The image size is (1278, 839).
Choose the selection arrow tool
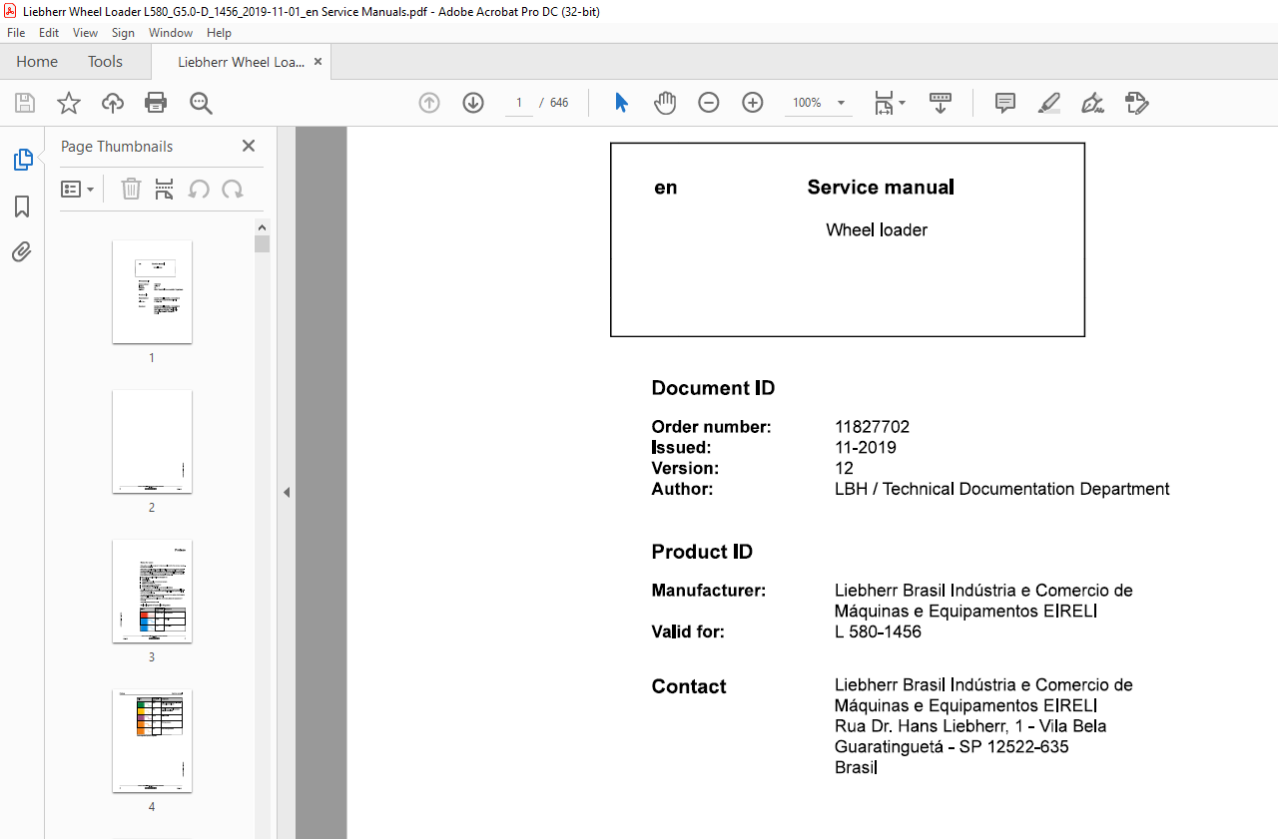[x=621, y=103]
